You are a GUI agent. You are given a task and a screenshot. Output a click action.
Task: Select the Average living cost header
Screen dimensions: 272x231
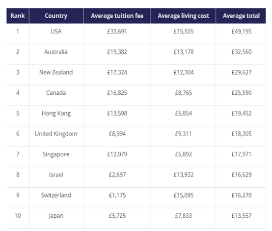coord(183,16)
